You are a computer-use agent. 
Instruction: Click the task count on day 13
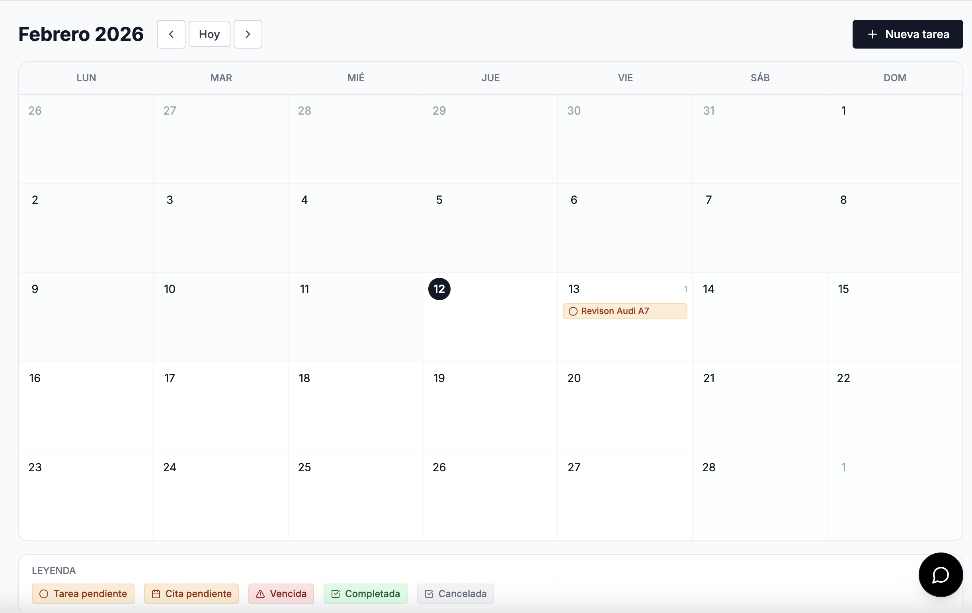(x=685, y=289)
